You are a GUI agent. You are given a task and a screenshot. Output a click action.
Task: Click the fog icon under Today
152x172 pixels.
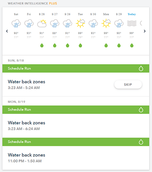(x=132, y=23)
